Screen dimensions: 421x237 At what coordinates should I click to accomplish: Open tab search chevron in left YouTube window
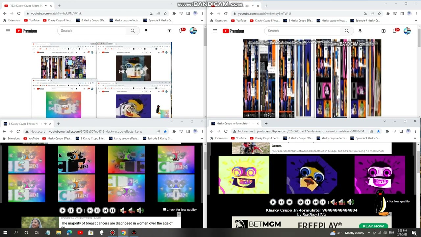click(171, 3)
